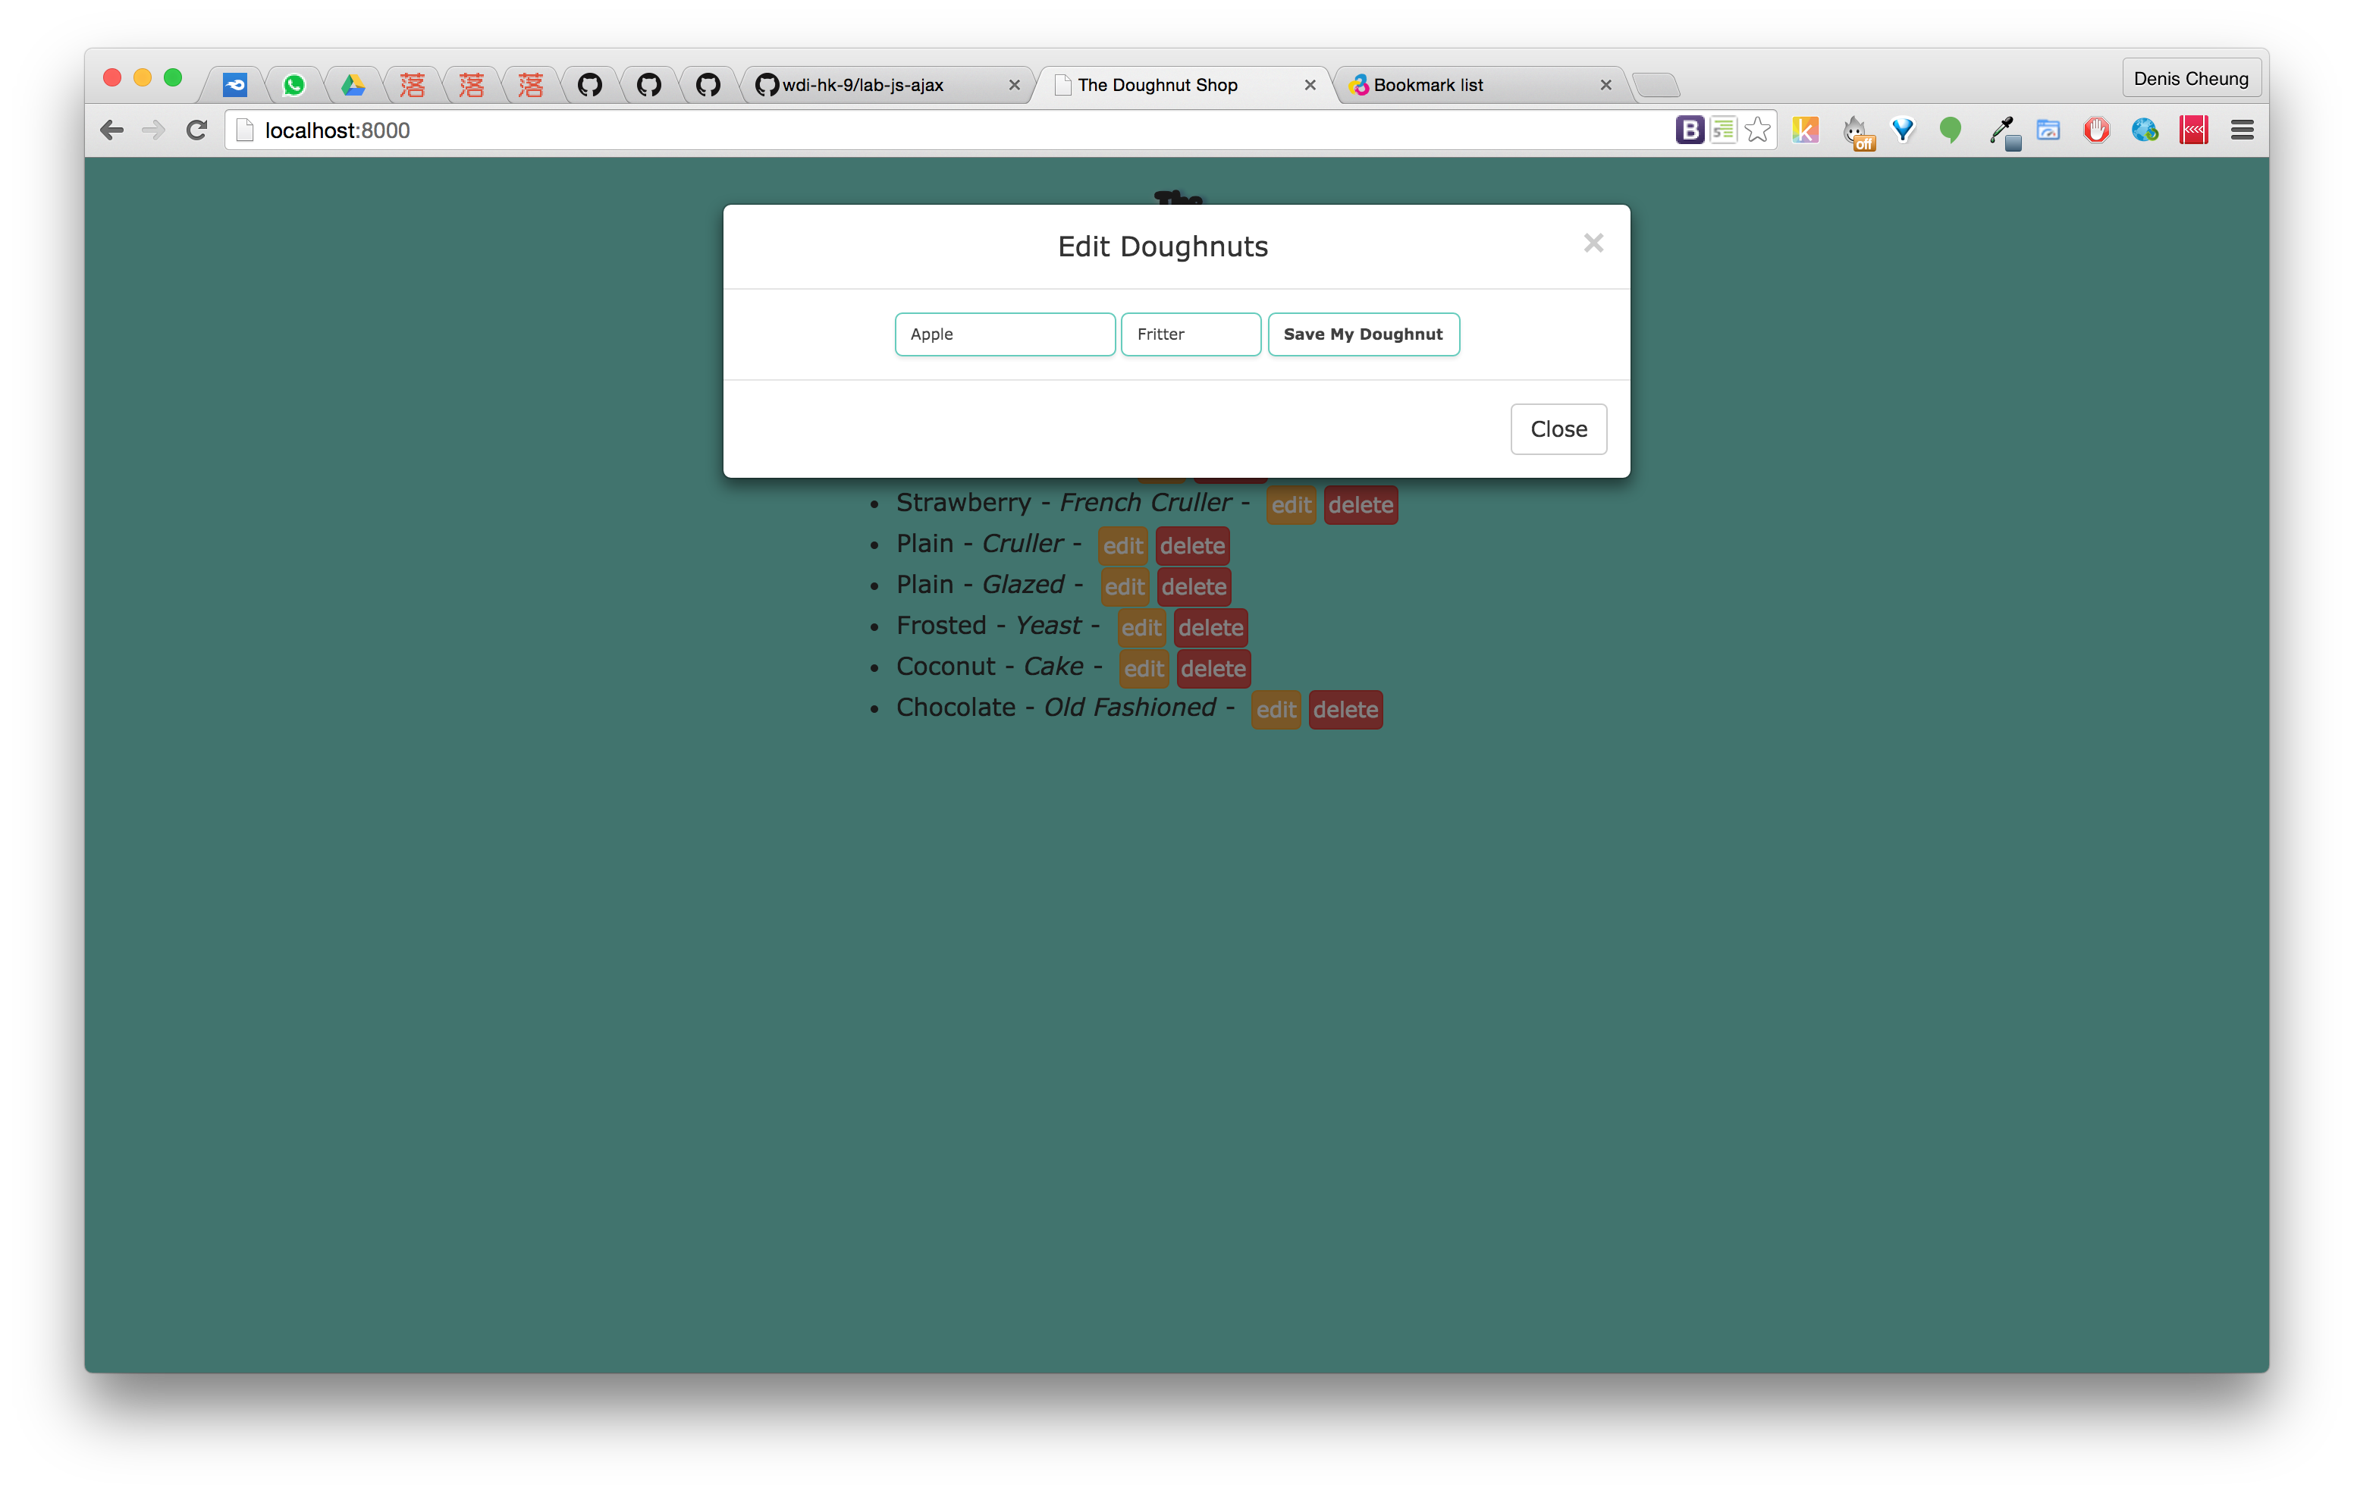Go back with the back arrow
This screenshot has height=1494, width=2354.
coord(111,130)
